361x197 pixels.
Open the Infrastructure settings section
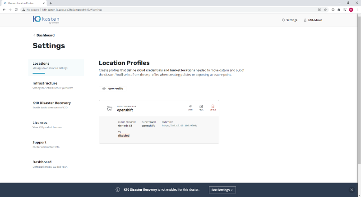[x=53, y=85]
